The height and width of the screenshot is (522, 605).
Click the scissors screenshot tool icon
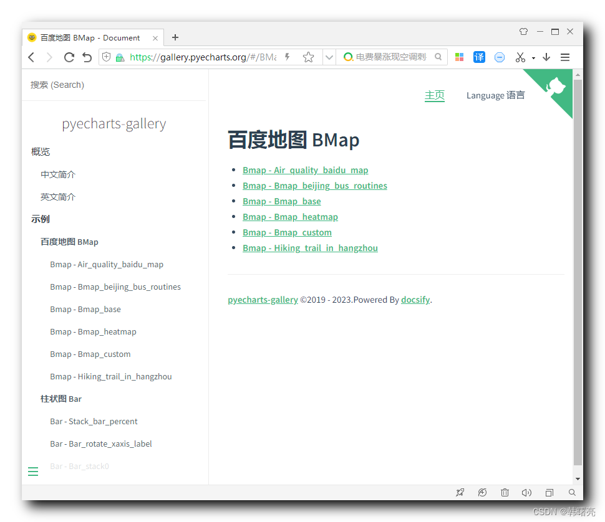[520, 57]
